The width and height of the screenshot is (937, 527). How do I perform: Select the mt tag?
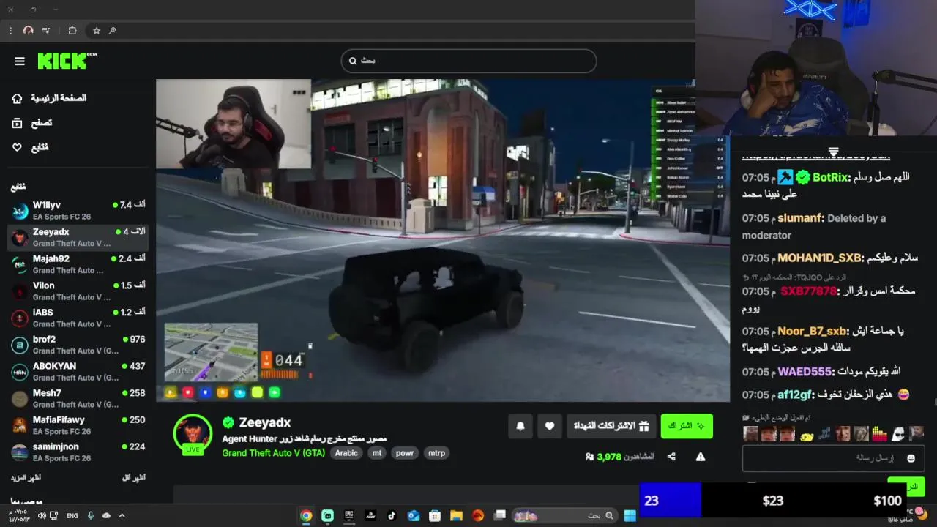point(377,453)
